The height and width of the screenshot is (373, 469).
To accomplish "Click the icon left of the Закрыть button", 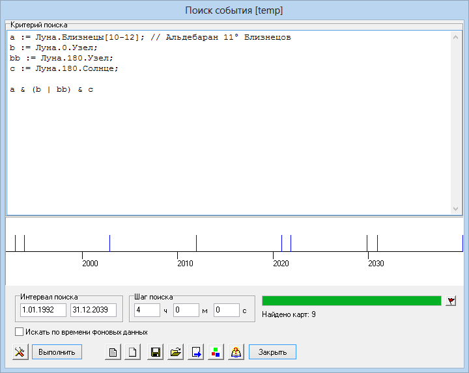I will coord(236,352).
